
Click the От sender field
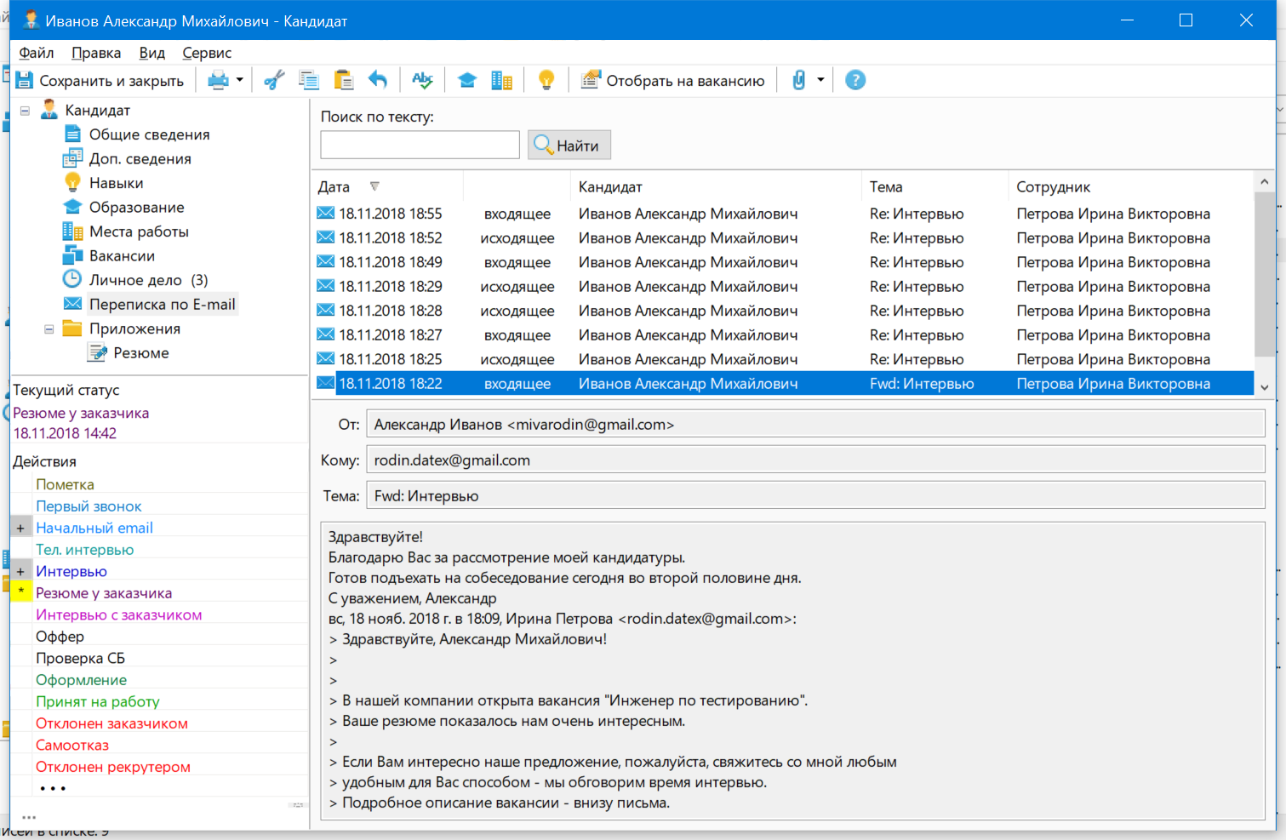(815, 425)
